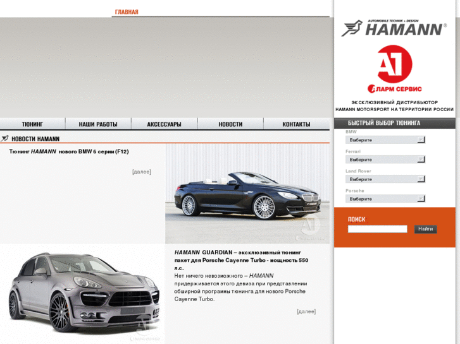Open the АКСЕССУАРЫ menu item
Image resolution: width=460 pixels, height=344 pixels.
pos(164,124)
